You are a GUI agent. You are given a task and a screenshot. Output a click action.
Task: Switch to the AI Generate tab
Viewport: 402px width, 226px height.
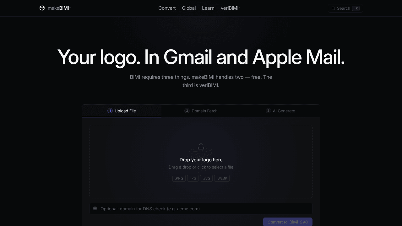point(280,111)
